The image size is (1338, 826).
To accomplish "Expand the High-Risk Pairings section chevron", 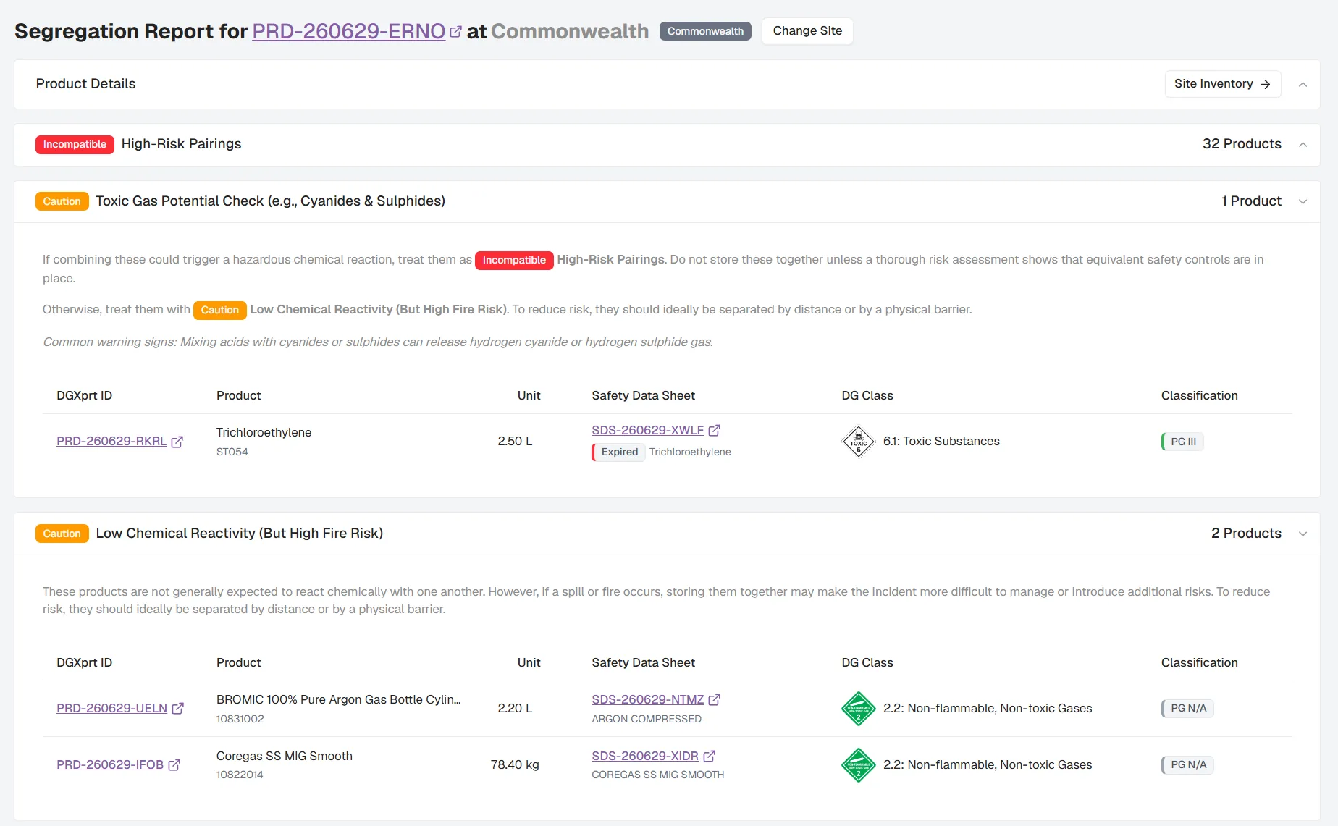I will (x=1303, y=145).
